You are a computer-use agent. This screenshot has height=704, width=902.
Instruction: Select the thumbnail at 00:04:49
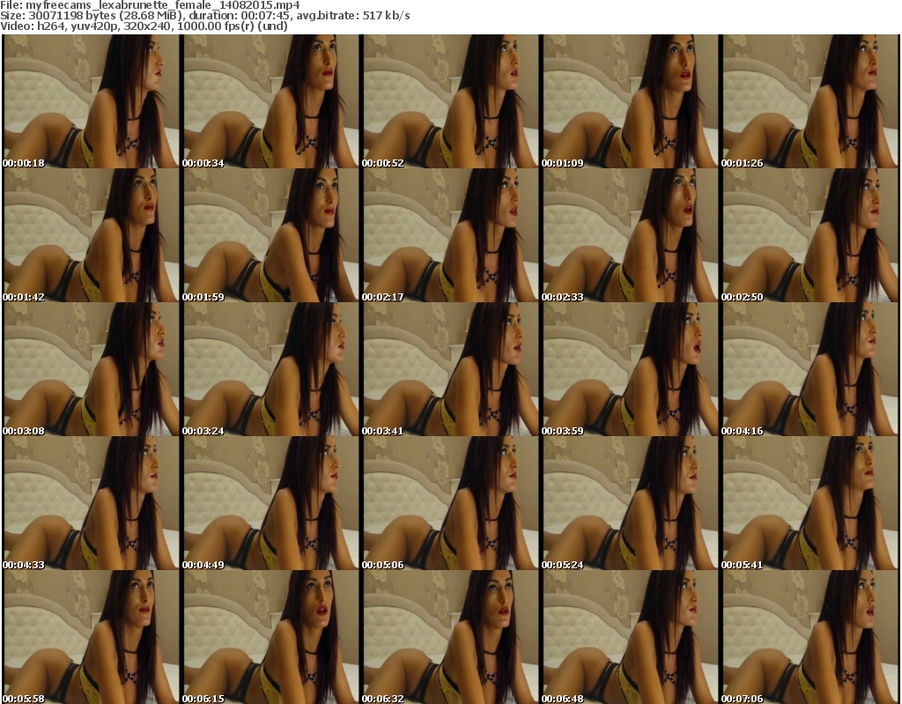270,503
